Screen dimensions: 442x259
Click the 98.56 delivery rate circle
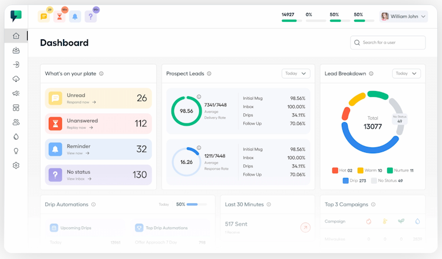point(186,111)
